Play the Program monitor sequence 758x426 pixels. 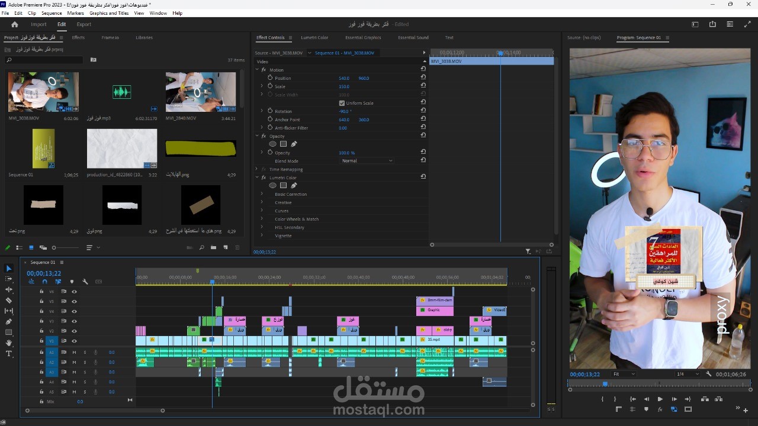(660, 399)
